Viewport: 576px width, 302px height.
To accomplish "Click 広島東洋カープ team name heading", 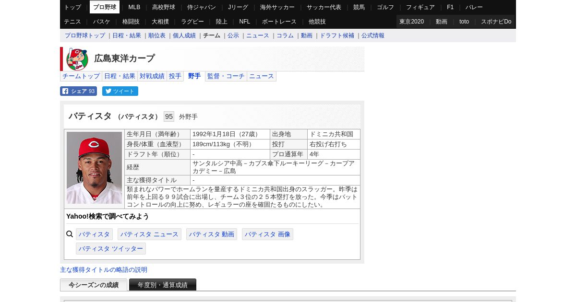I will [x=124, y=58].
